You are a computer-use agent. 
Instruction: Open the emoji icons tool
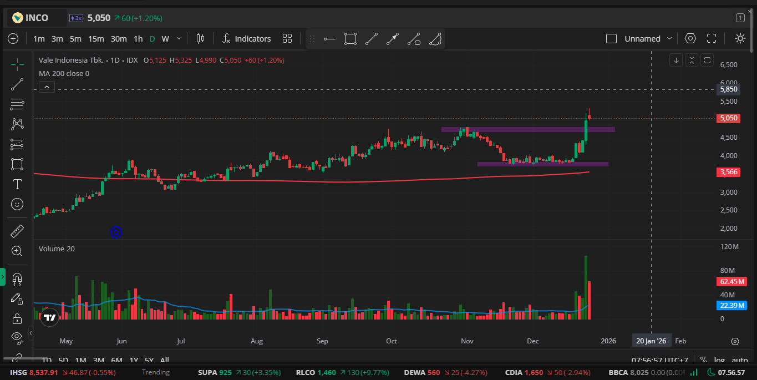pyautogui.click(x=17, y=204)
